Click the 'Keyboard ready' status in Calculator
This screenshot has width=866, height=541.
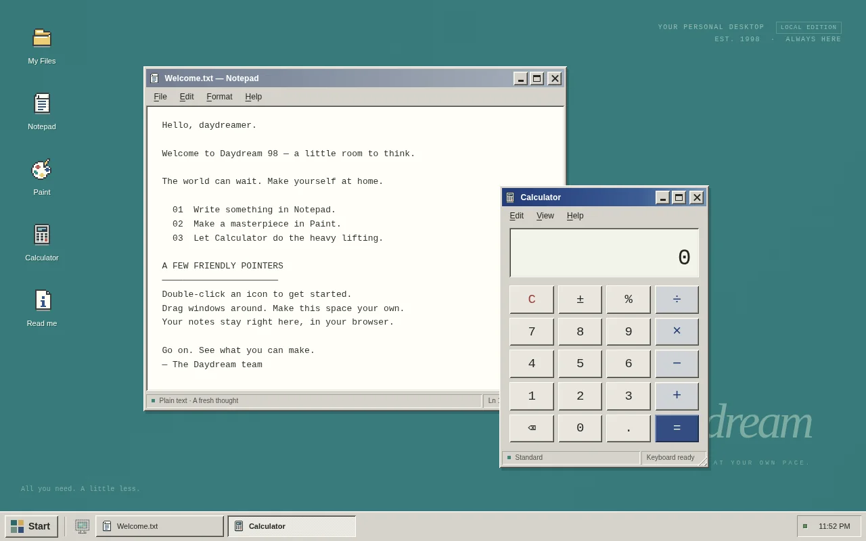(670, 458)
